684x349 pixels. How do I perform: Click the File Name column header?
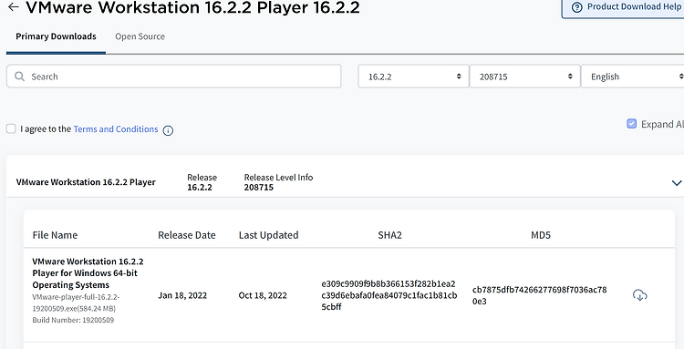(x=55, y=235)
